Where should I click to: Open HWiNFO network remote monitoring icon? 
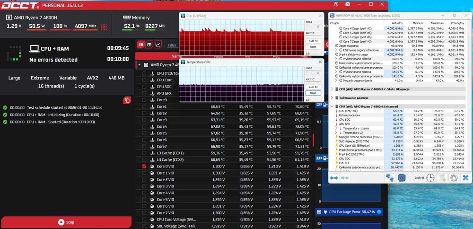coord(389,178)
